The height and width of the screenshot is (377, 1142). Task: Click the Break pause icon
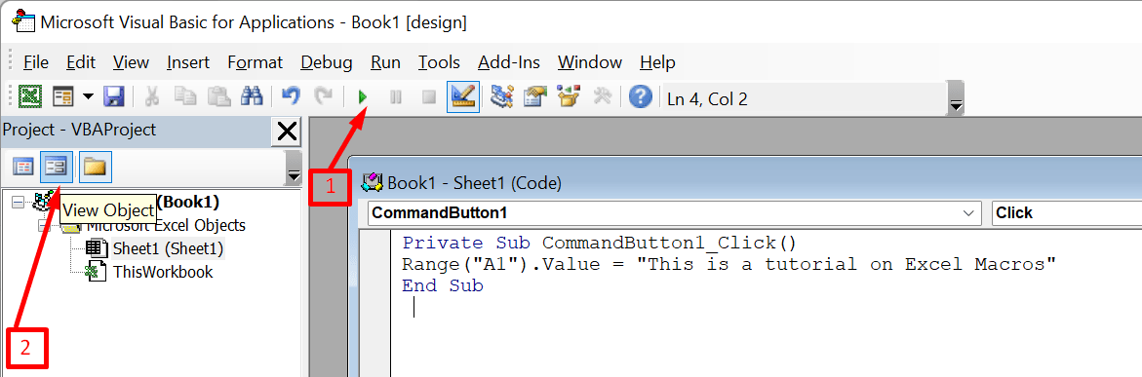[396, 96]
